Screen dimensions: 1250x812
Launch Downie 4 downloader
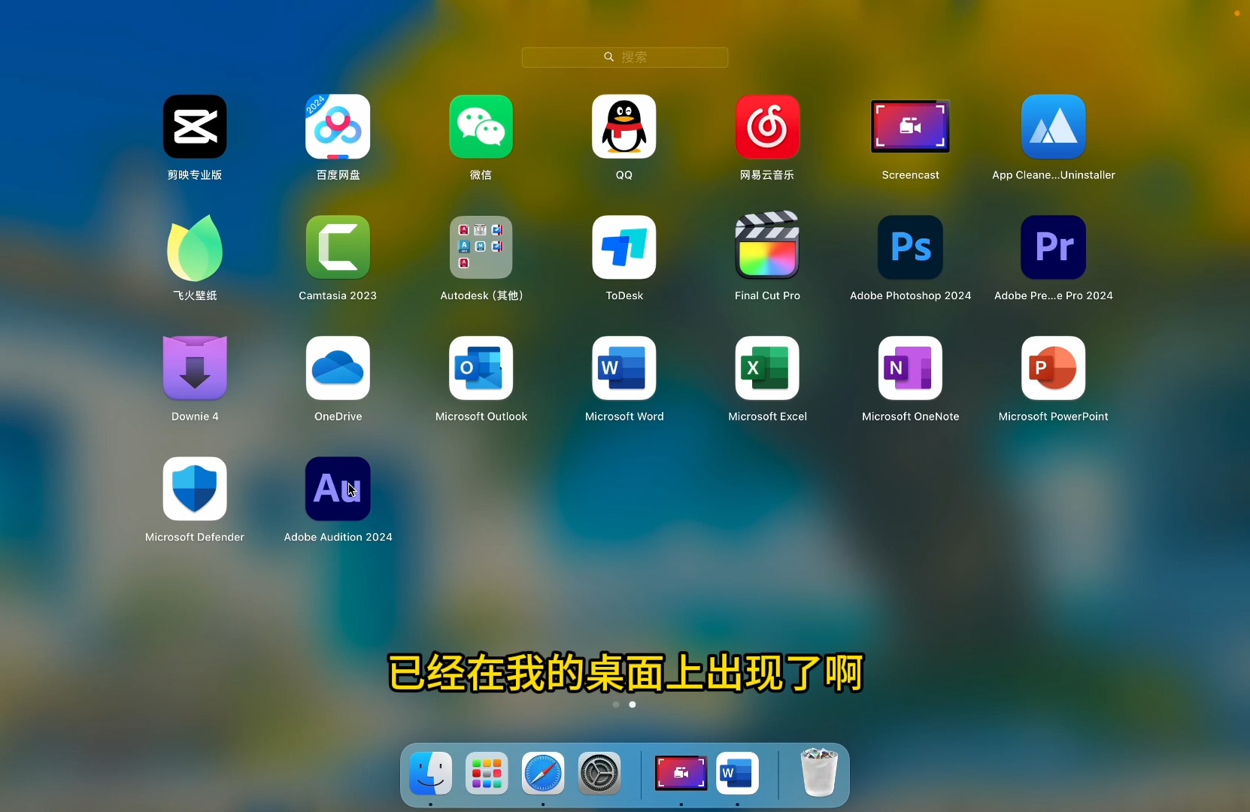pos(195,368)
